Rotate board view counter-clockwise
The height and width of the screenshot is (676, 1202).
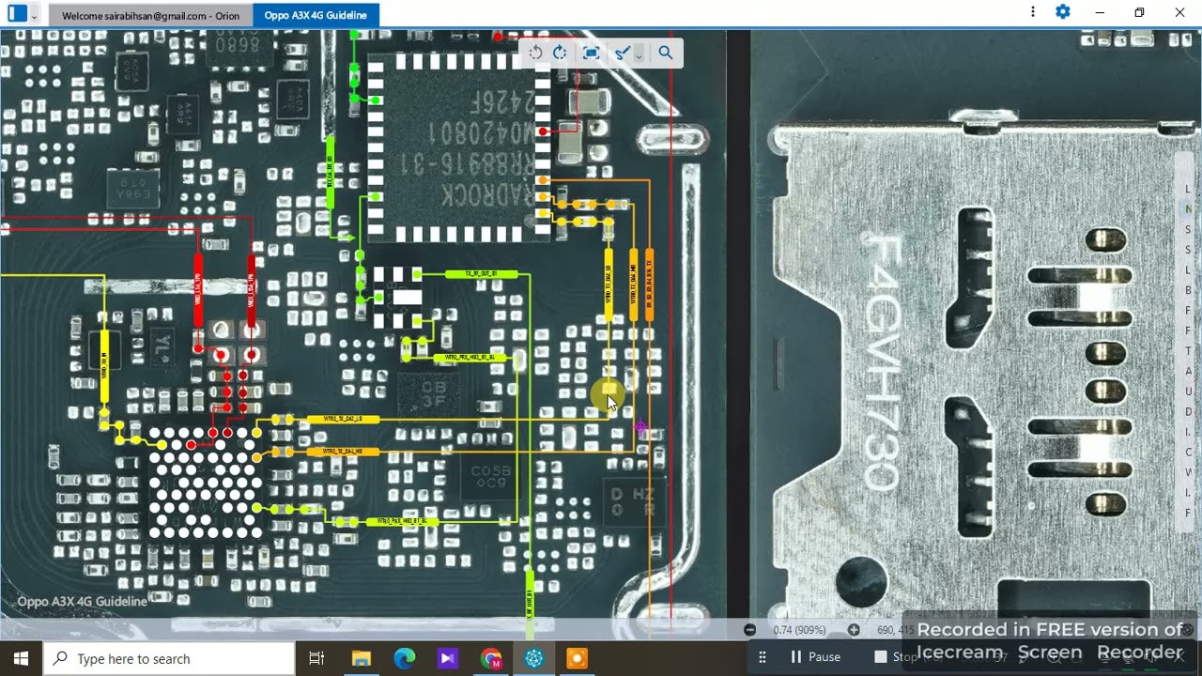(535, 53)
